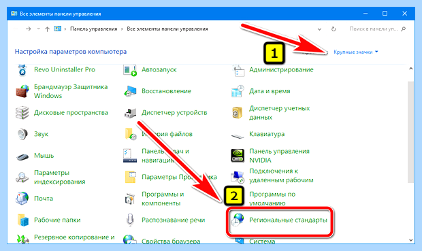422x251 pixels.
Task: Click the scrollbar up arrow
Action: [410, 69]
